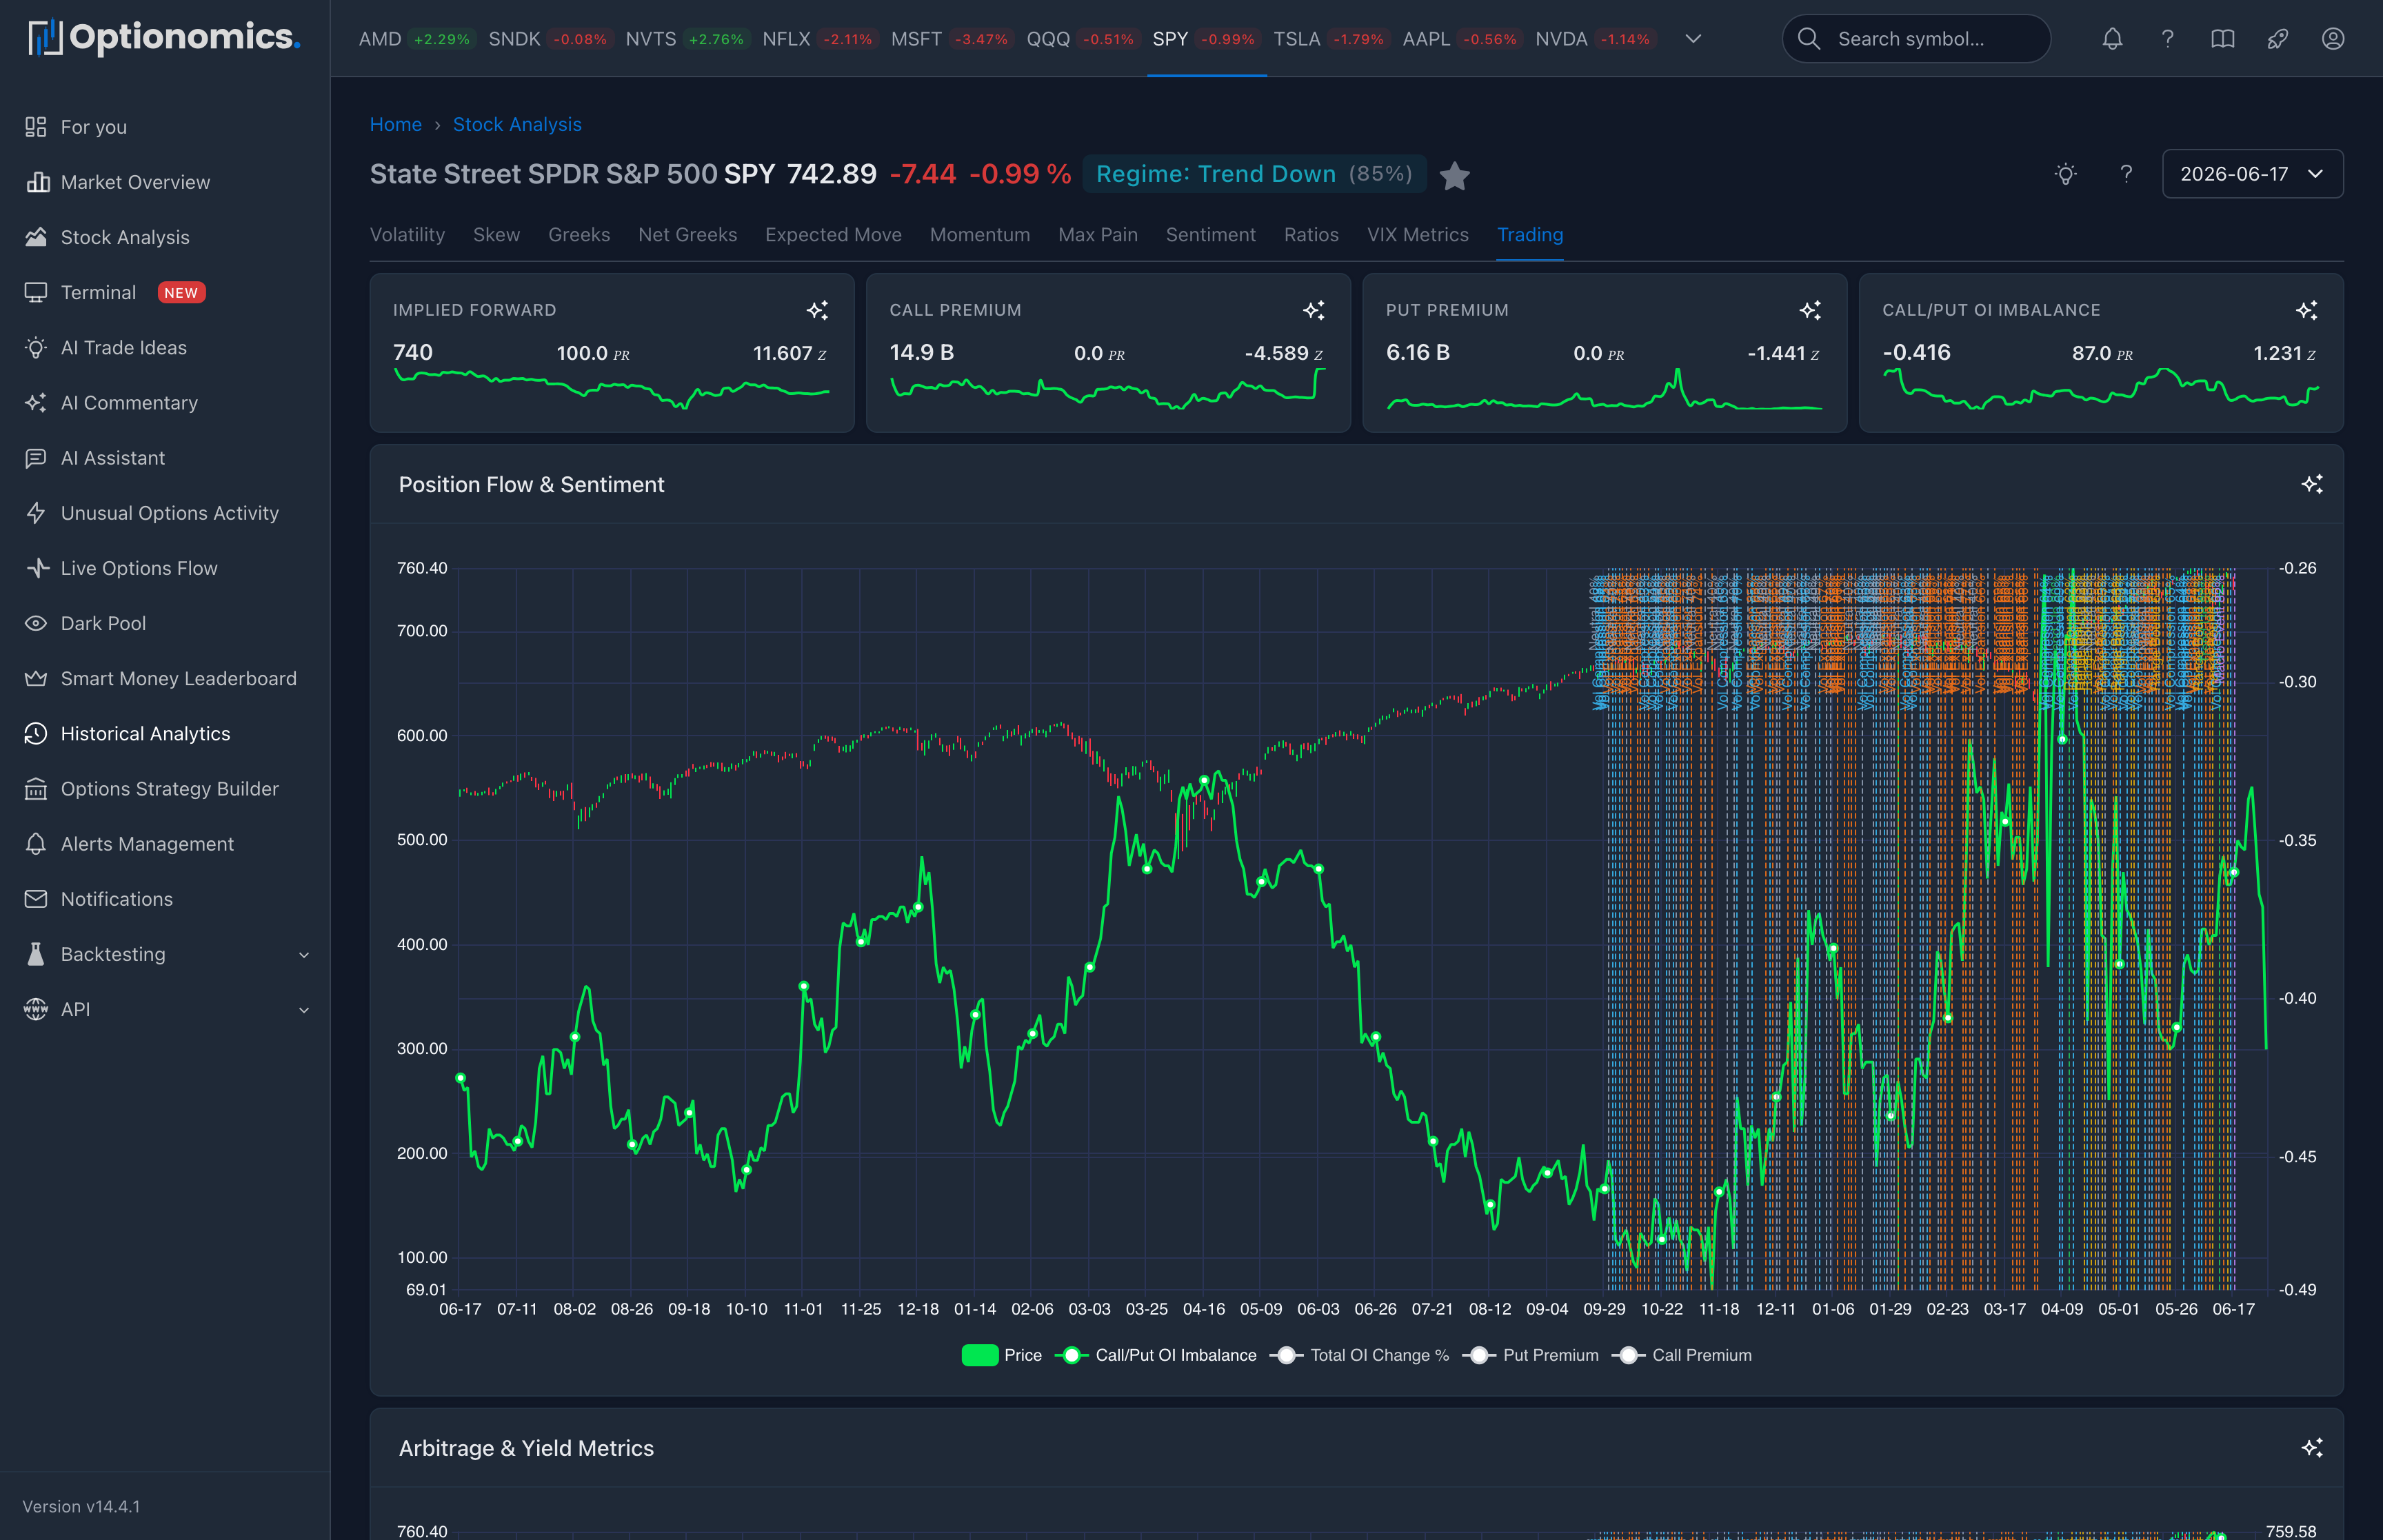Screen dimensions: 2383x1540
Task: Switch to the Volatility tab
Action: tap(407, 235)
